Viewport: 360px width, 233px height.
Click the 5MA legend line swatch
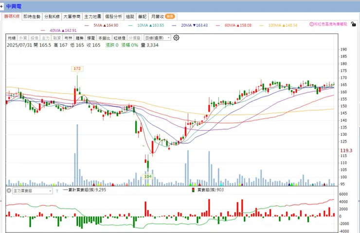coord(87,25)
